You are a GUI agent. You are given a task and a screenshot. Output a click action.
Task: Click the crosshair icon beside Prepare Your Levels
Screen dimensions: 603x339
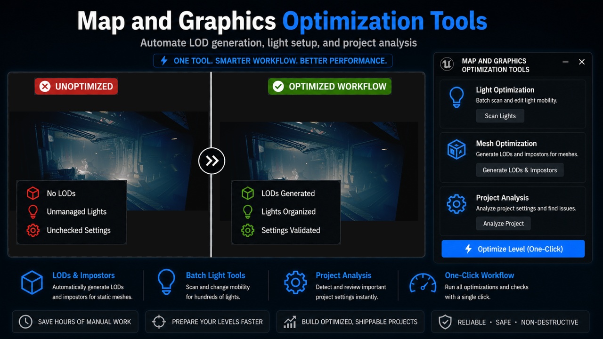coord(159,322)
